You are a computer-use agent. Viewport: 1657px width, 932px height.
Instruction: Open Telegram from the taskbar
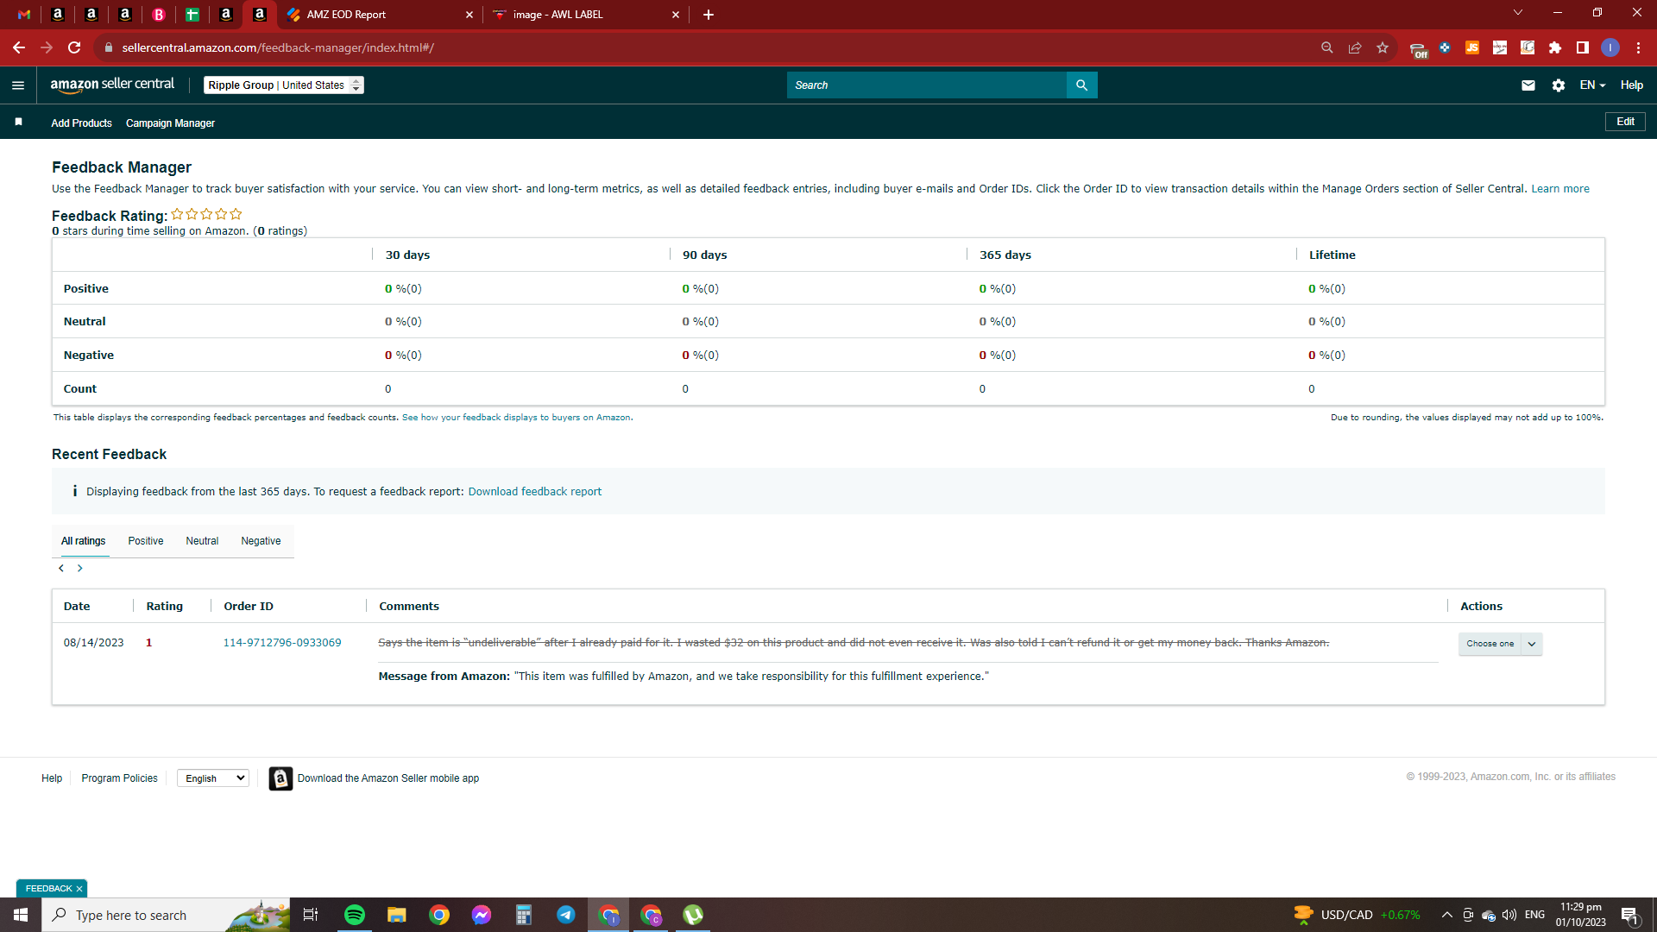pos(566,915)
